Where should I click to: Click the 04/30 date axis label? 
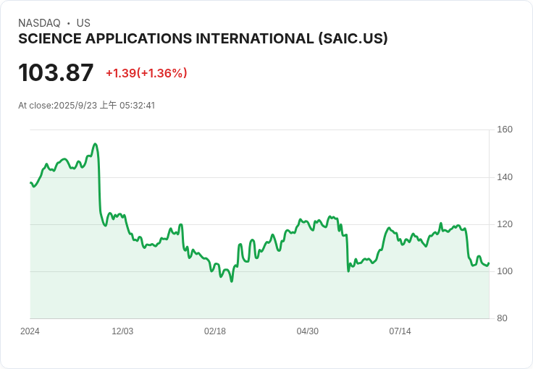308,331
